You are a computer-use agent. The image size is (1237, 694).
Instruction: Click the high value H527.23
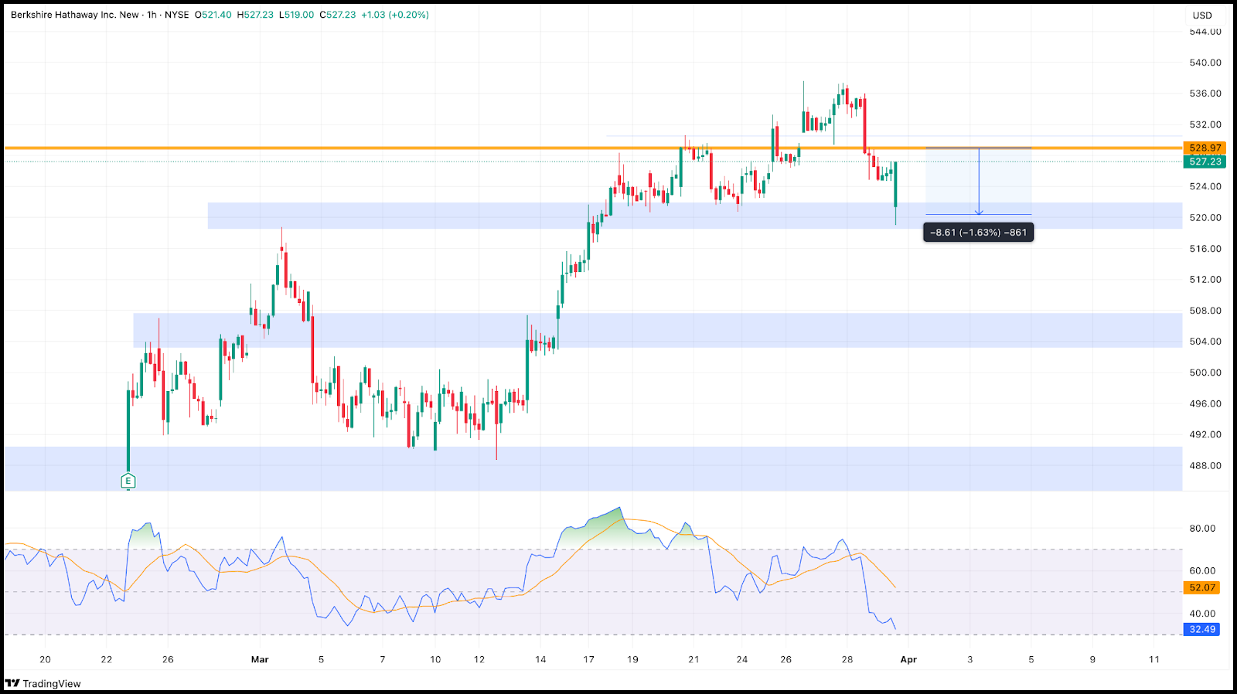click(255, 15)
